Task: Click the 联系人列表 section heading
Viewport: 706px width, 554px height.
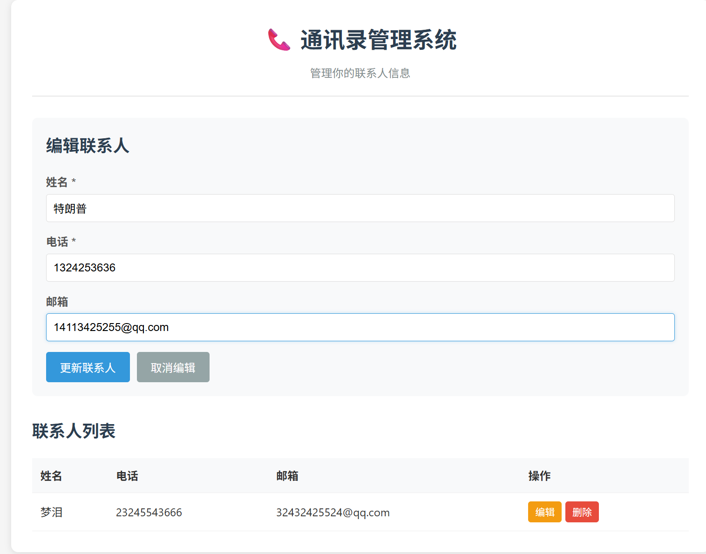Action: (x=74, y=431)
